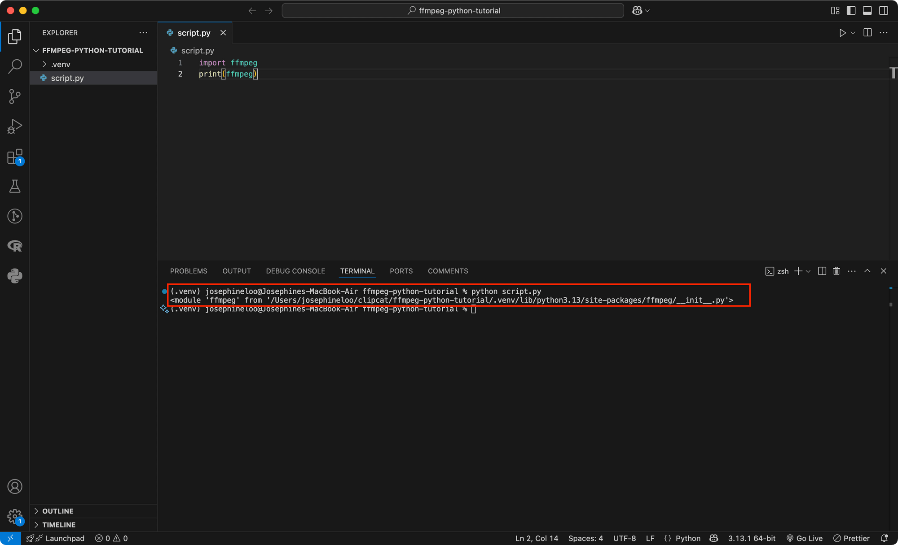
Task: Toggle the secondary side bar layout button
Action: [x=883, y=11]
